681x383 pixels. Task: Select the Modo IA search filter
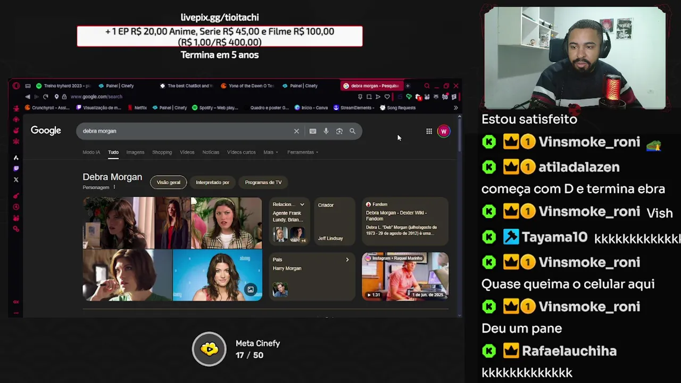[91, 152]
